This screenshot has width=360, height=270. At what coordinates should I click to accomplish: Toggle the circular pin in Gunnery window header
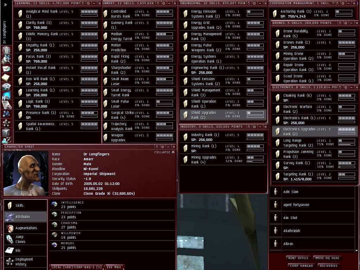tap(163, 3)
